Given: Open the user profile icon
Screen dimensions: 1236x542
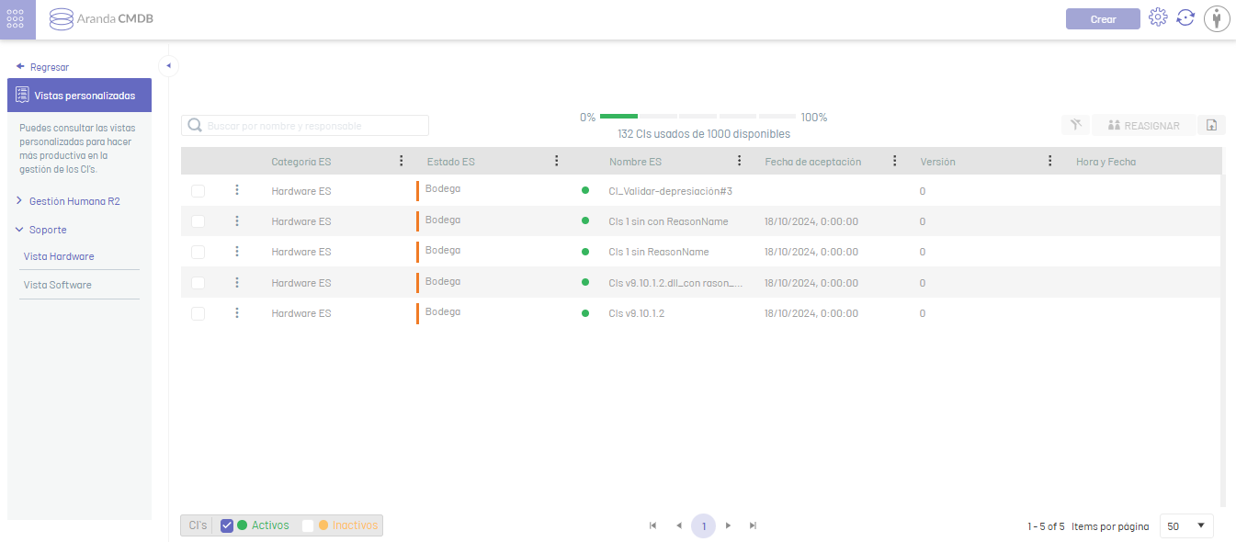Looking at the screenshot, I should coord(1216,19).
